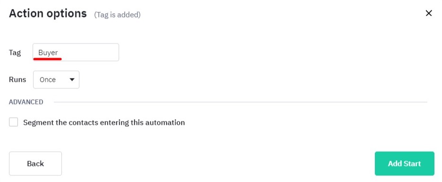The image size is (442, 182).
Task: Click the divider line beside ADVANCED
Action: [240, 102]
